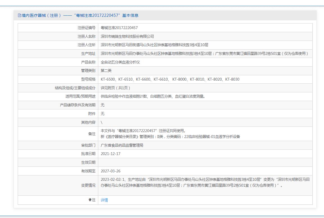Click the empty 生效日期 value cell
The width and height of the screenshot is (324, 218).
coord(205,162)
